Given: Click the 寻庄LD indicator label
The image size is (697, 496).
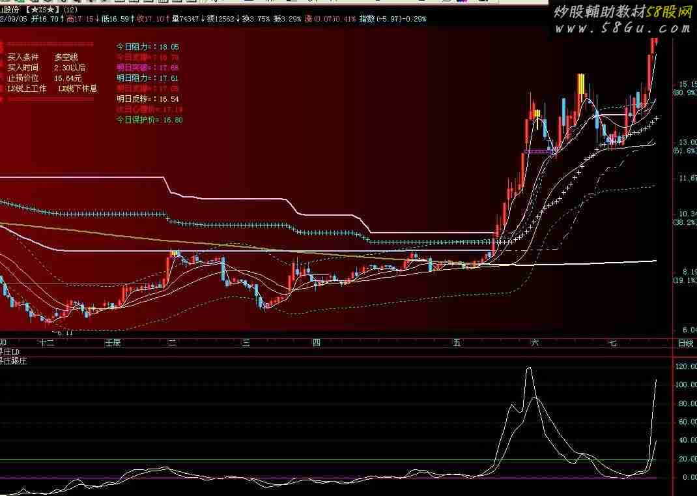Looking at the screenshot, I should [9, 352].
